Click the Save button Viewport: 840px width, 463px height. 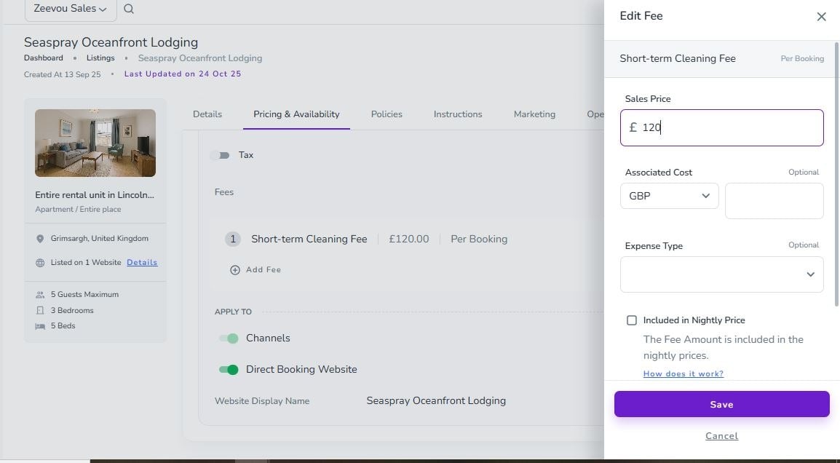click(721, 405)
